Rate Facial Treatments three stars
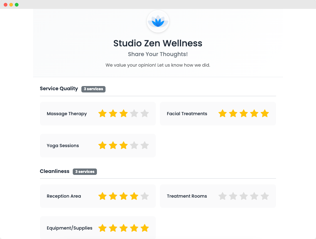This screenshot has width=316, height=239. [244, 114]
